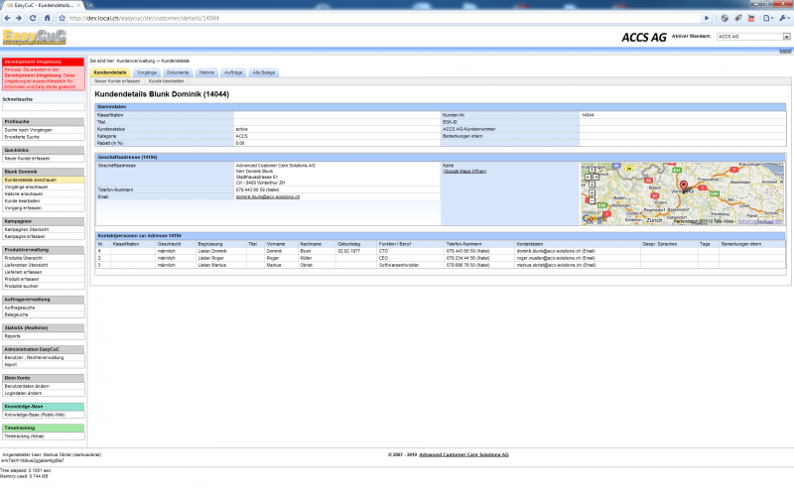Image resolution: width=794 pixels, height=496 pixels.
Task: Switch to the Alle Belege tab
Action: [x=264, y=72]
